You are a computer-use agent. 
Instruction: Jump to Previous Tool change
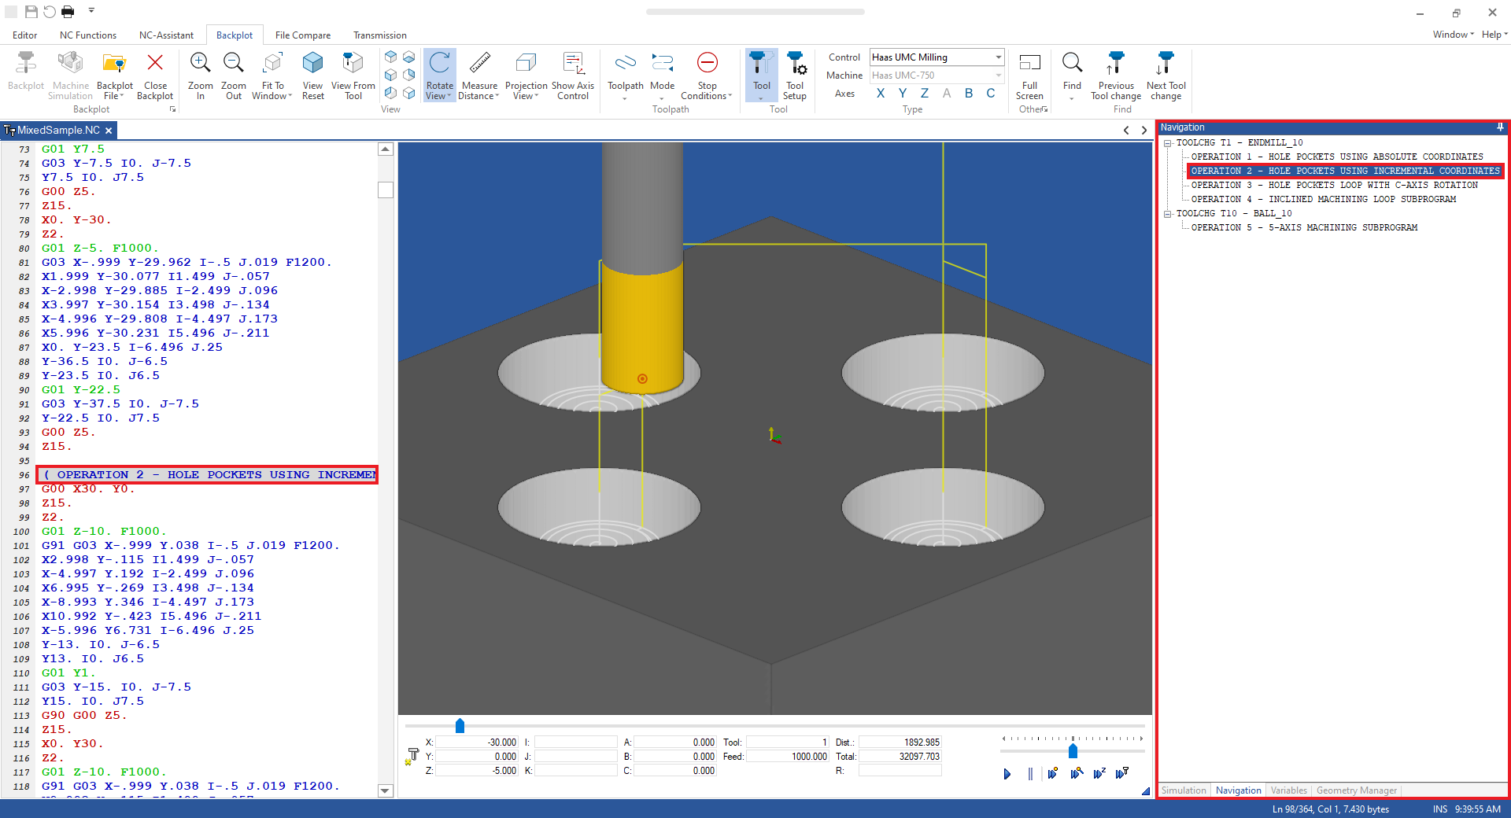coord(1116,76)
